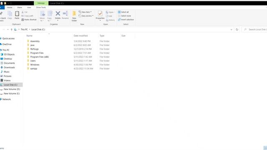Image resolution: width=267 pixels, height=150 pixels.
Task: Click Paste shortcut in the ribbon
Action: coord(29,20)
